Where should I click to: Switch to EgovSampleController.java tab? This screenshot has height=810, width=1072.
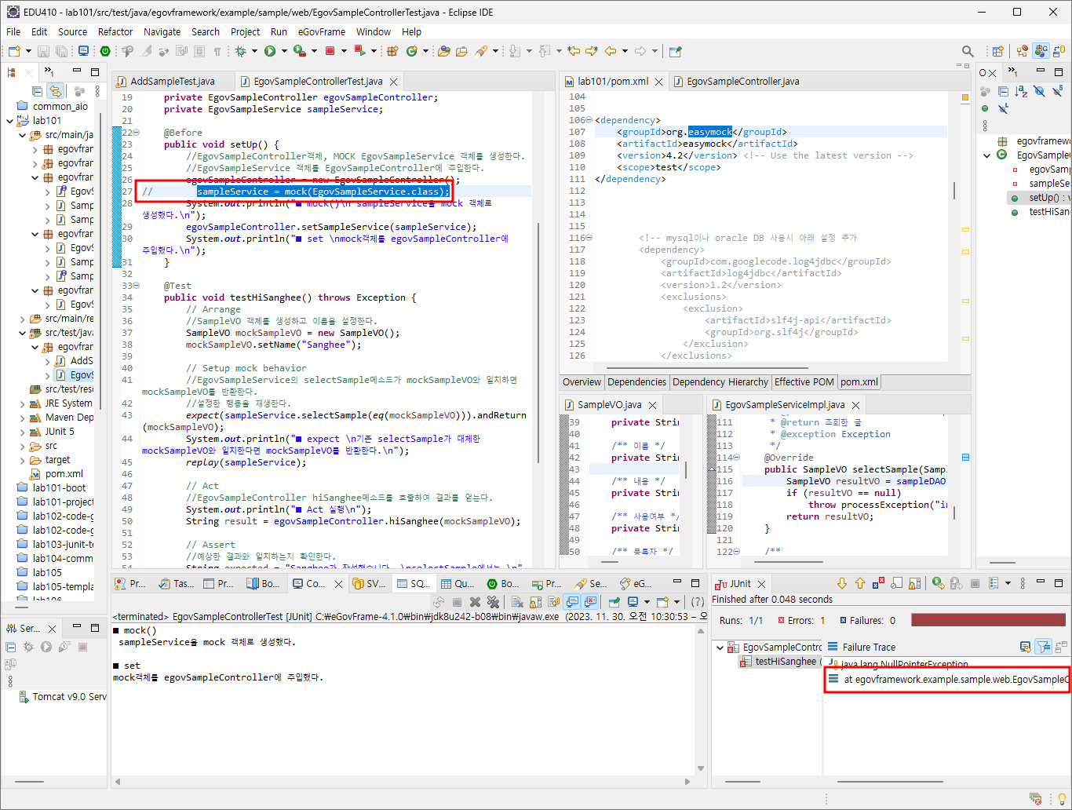(x=742, y=81)
